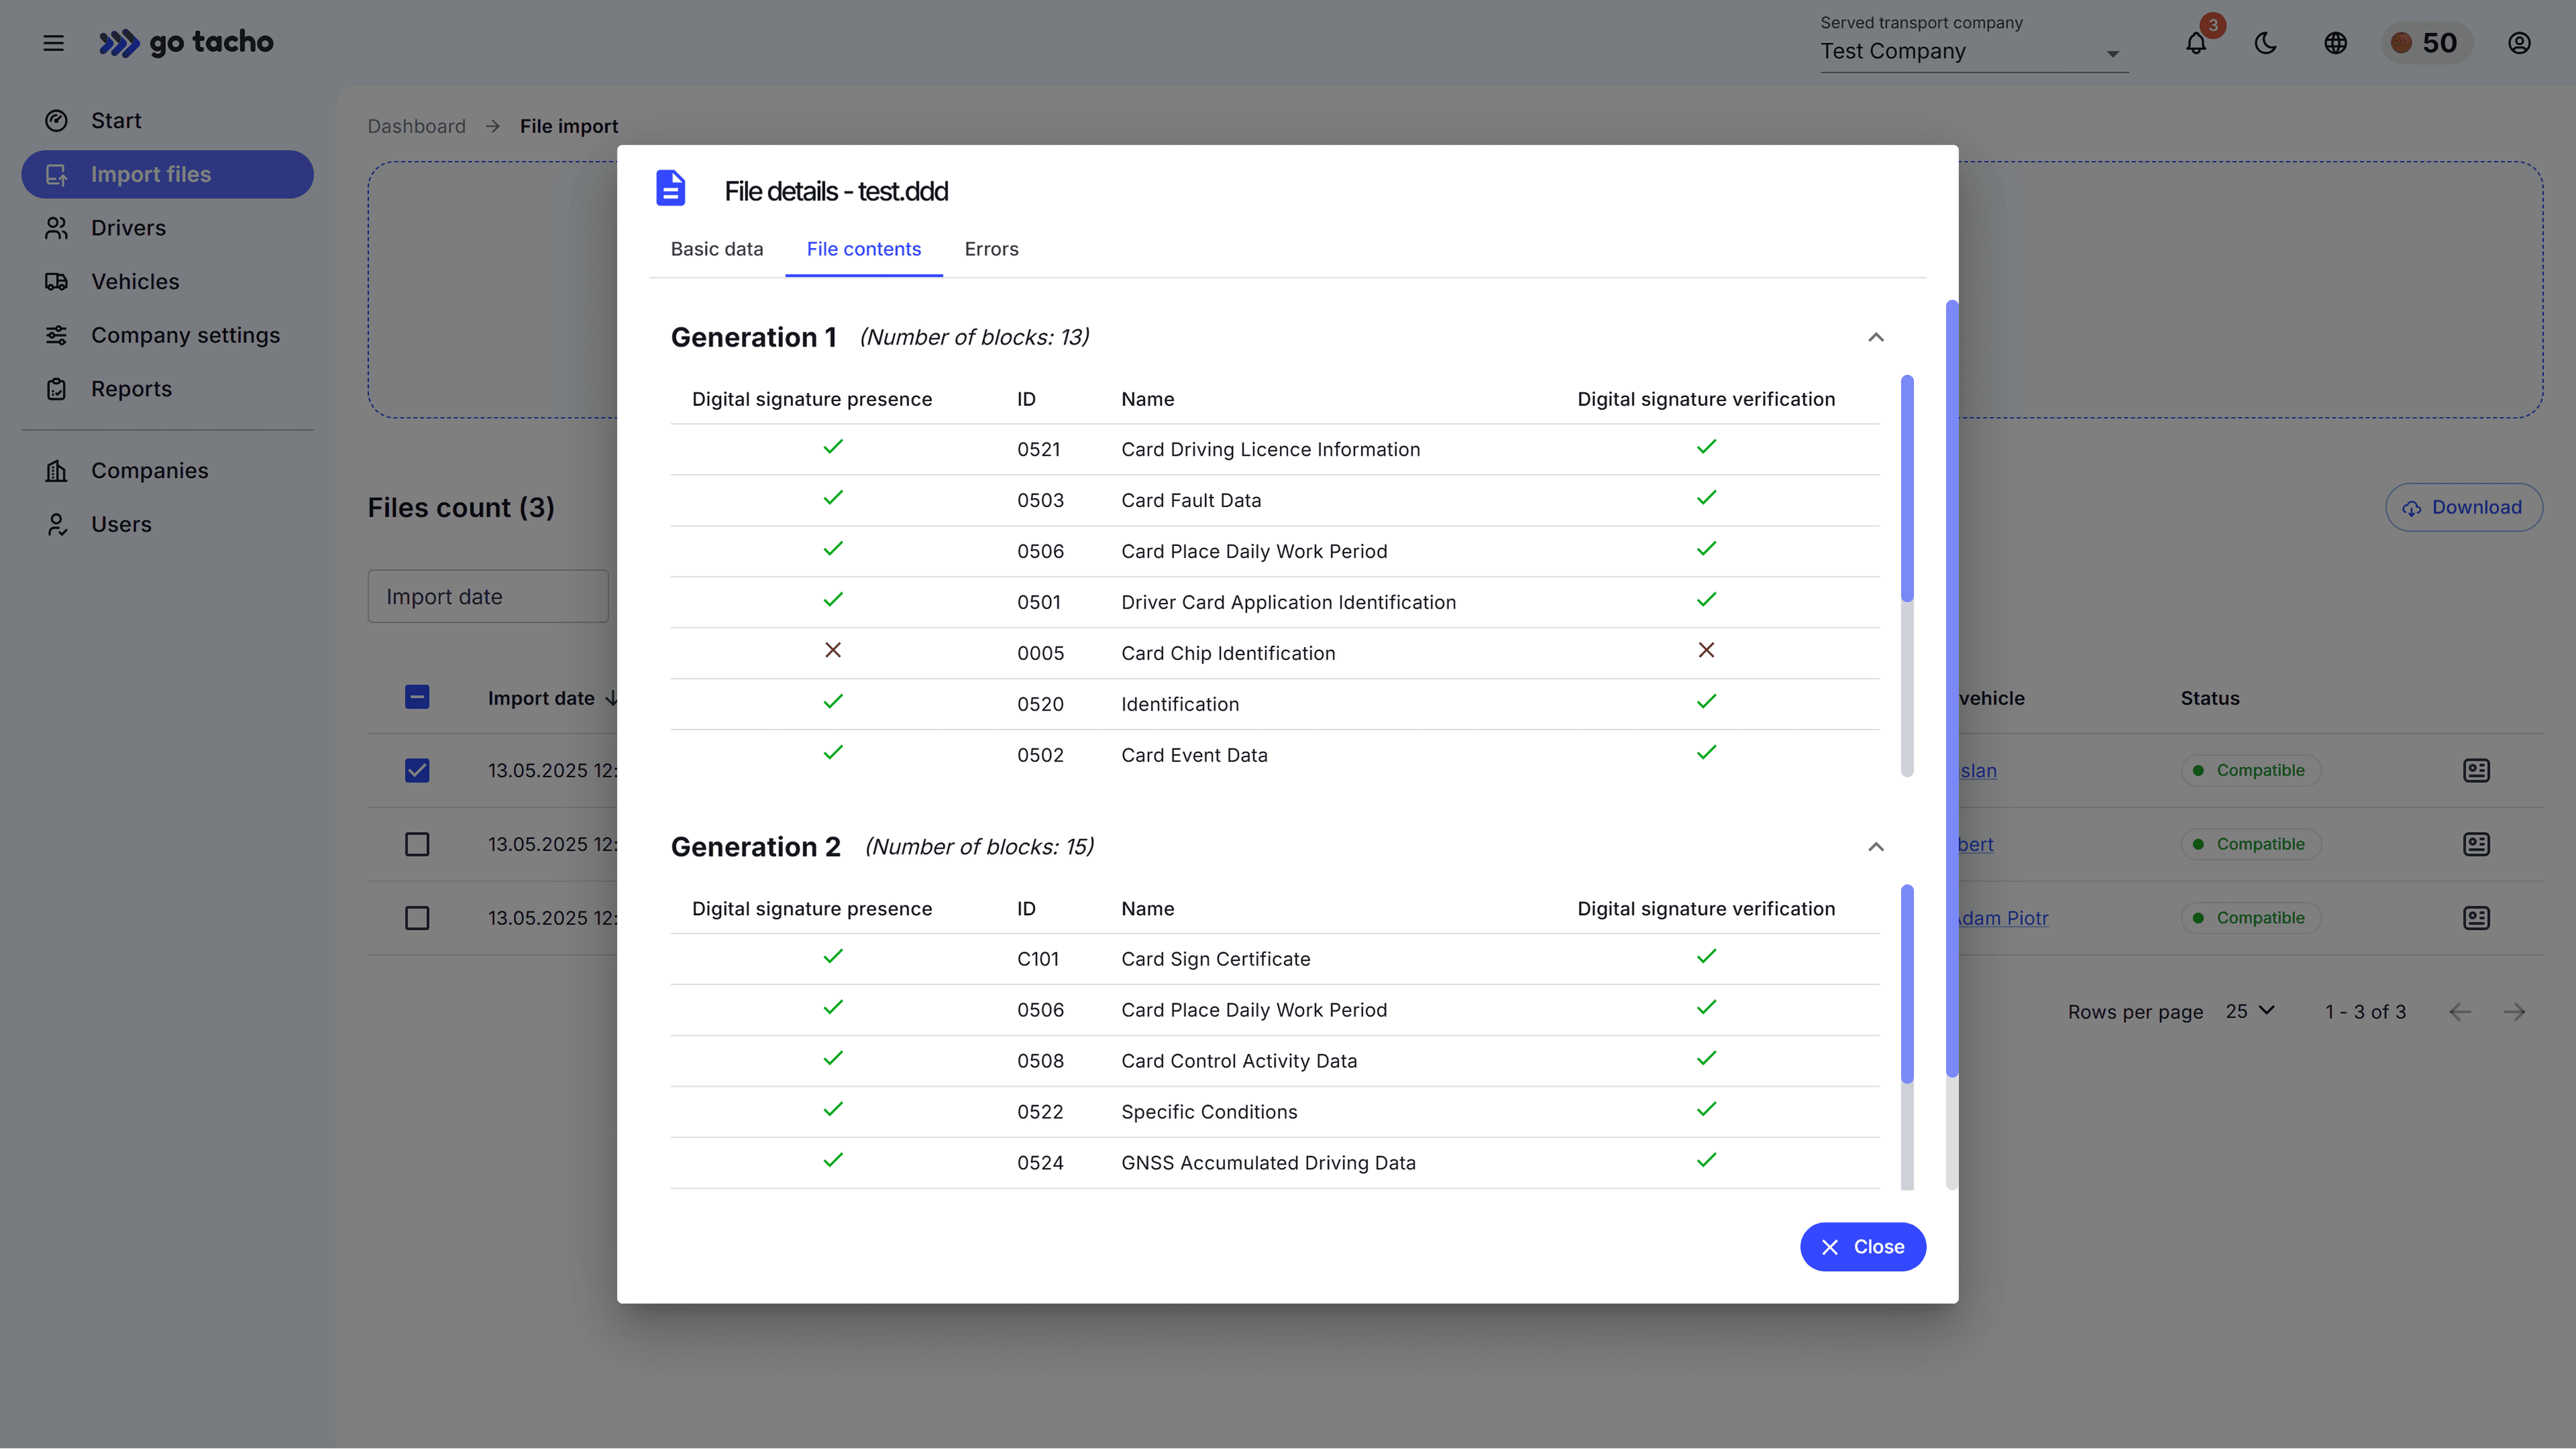Click the Dashboard breadcrumb link
This screenshot has width=2576, height=1449.
[x=417, y=127]
